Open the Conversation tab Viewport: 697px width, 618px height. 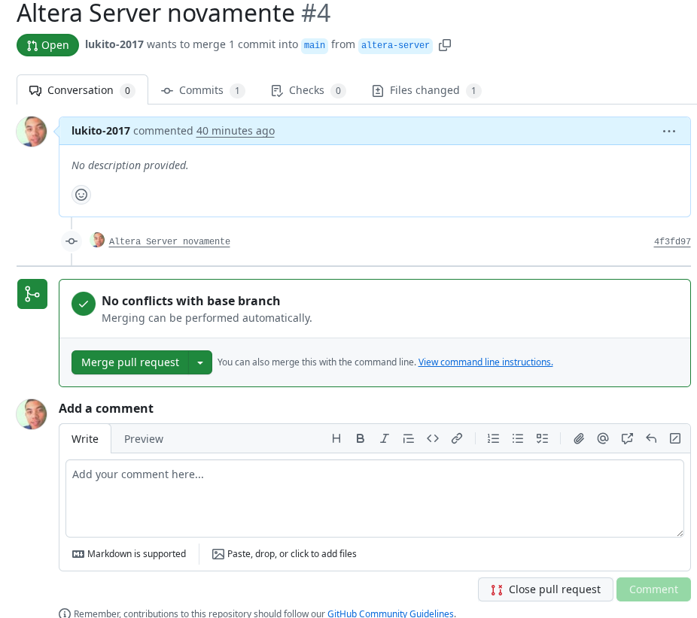click(82, 90)
